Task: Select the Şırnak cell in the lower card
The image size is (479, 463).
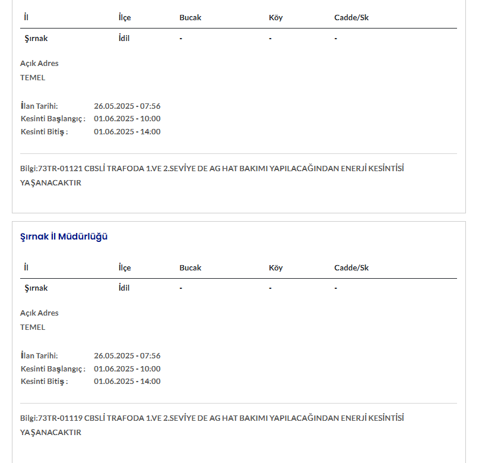Action: click(x=36, y=288)
